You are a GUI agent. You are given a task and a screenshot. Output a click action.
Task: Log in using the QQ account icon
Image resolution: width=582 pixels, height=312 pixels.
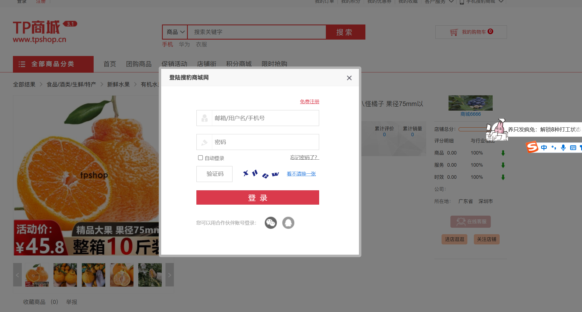pyautogui.click(x=288, y=223)
